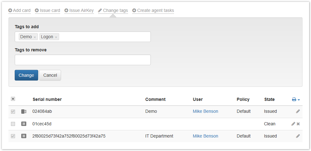Click the card icon of the 2f80025d row
311x151 pixels.
pyautogui.click(x=24, y=136)
